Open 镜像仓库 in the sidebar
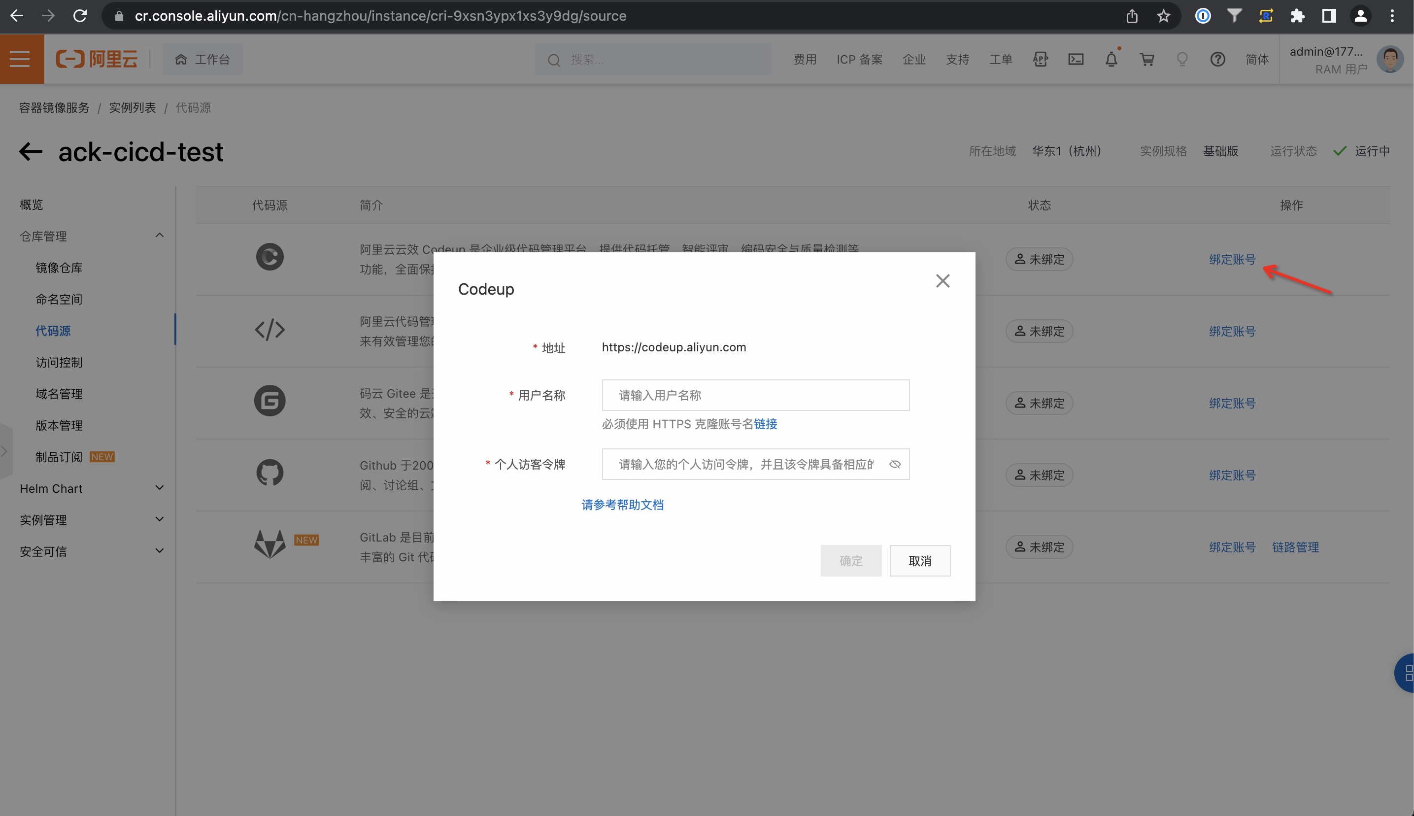Image resolution: width=1414 pixels, height=816 pixels. coord(59,268)
